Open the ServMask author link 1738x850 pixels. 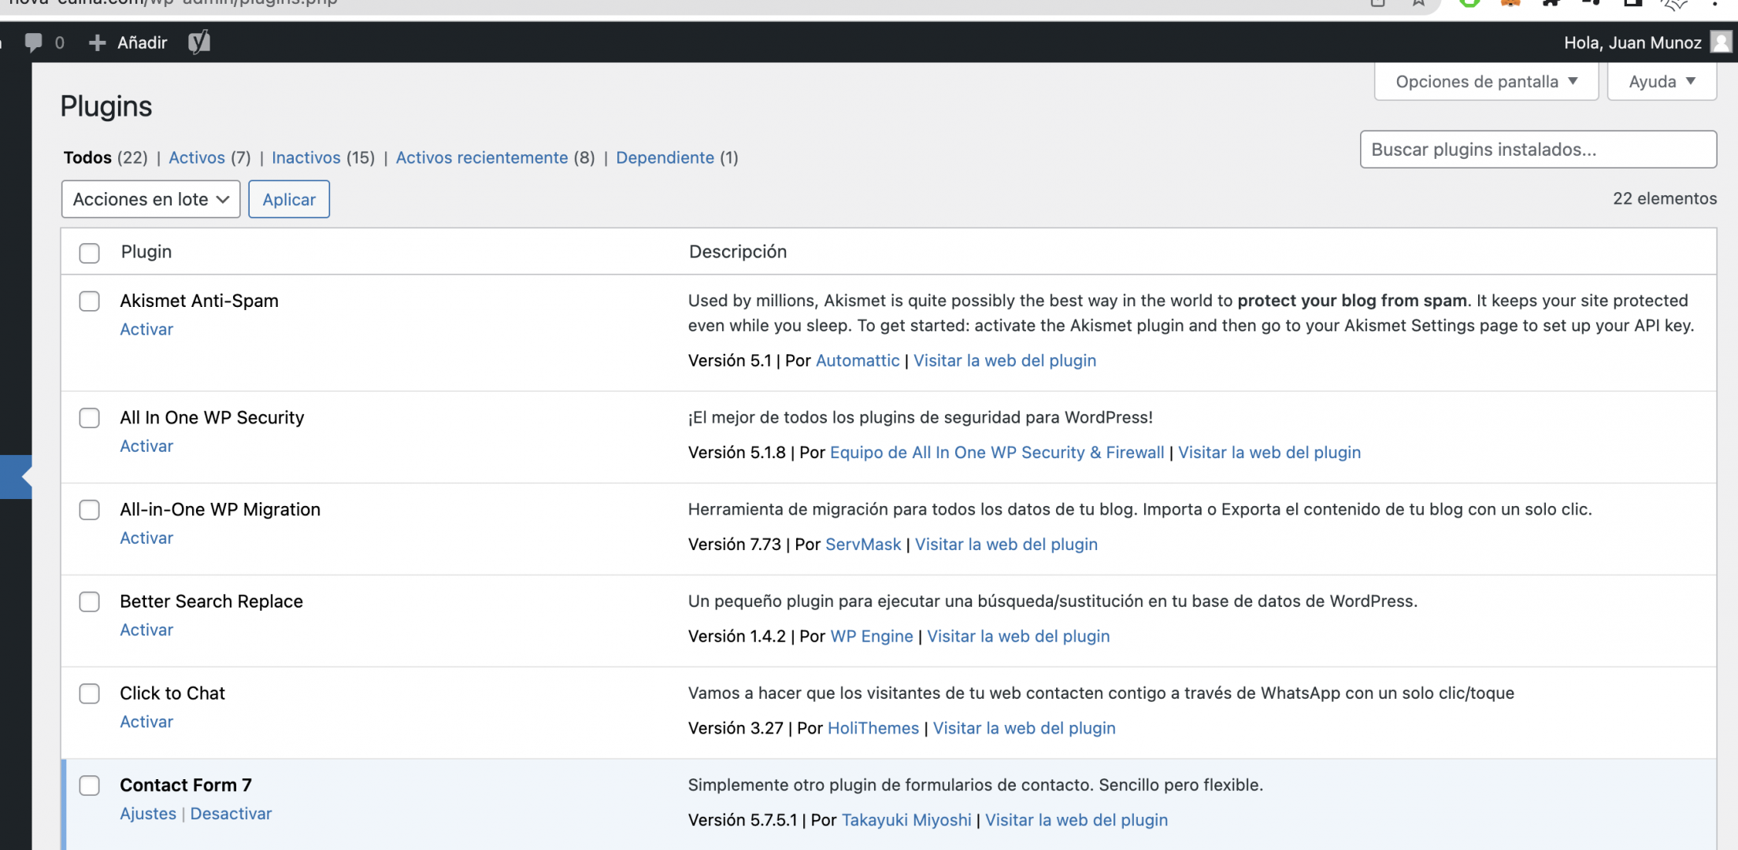(x=863, y=545)
